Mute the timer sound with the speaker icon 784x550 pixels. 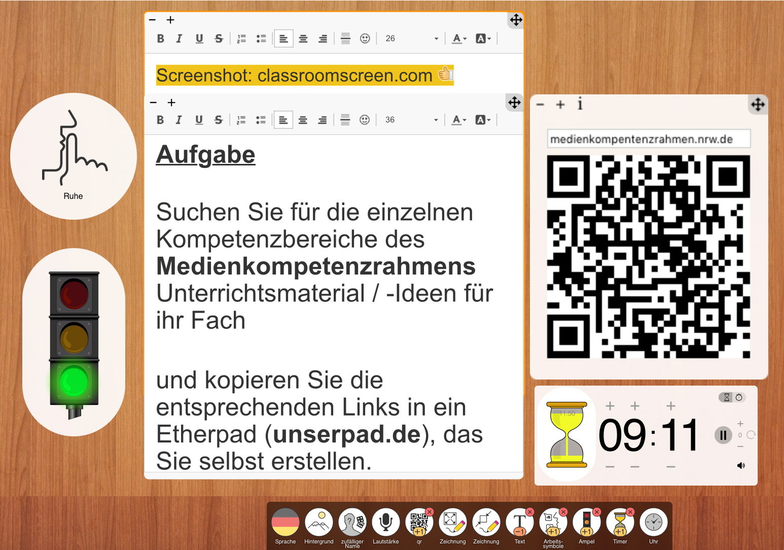741,465
